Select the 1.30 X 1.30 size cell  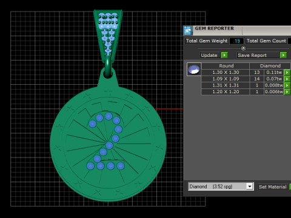point(226,72)
